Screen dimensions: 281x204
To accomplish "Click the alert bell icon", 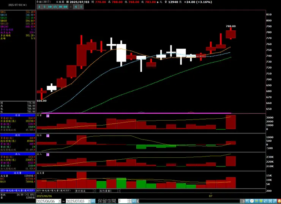I will pyautogui.click(x=279, y=201).
